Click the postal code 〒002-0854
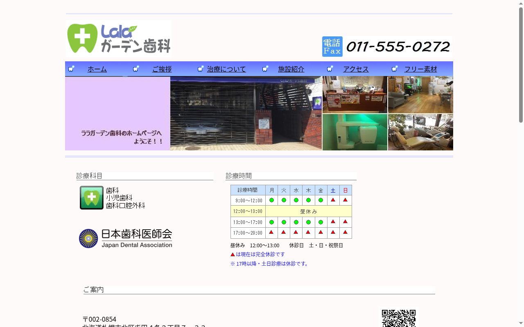Viewport: 524px width, 327px height. [x=99, y=319]
